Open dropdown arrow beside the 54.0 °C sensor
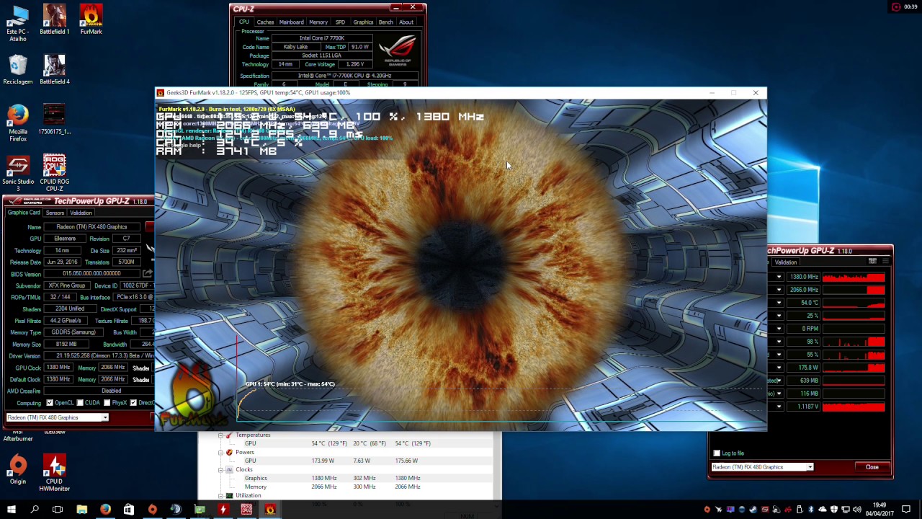 pos(779,303)
